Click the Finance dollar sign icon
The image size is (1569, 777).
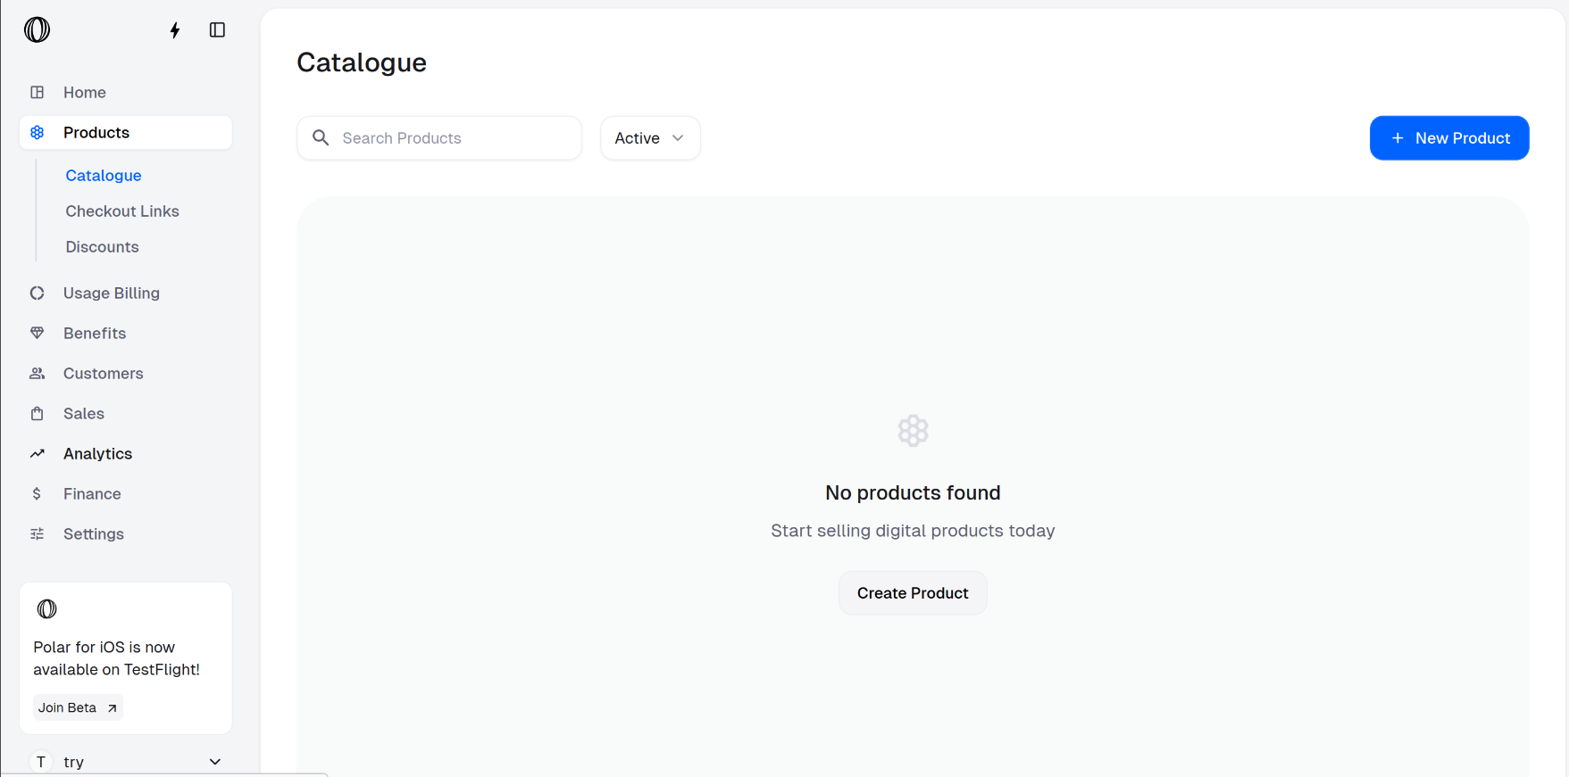point(38,494)
